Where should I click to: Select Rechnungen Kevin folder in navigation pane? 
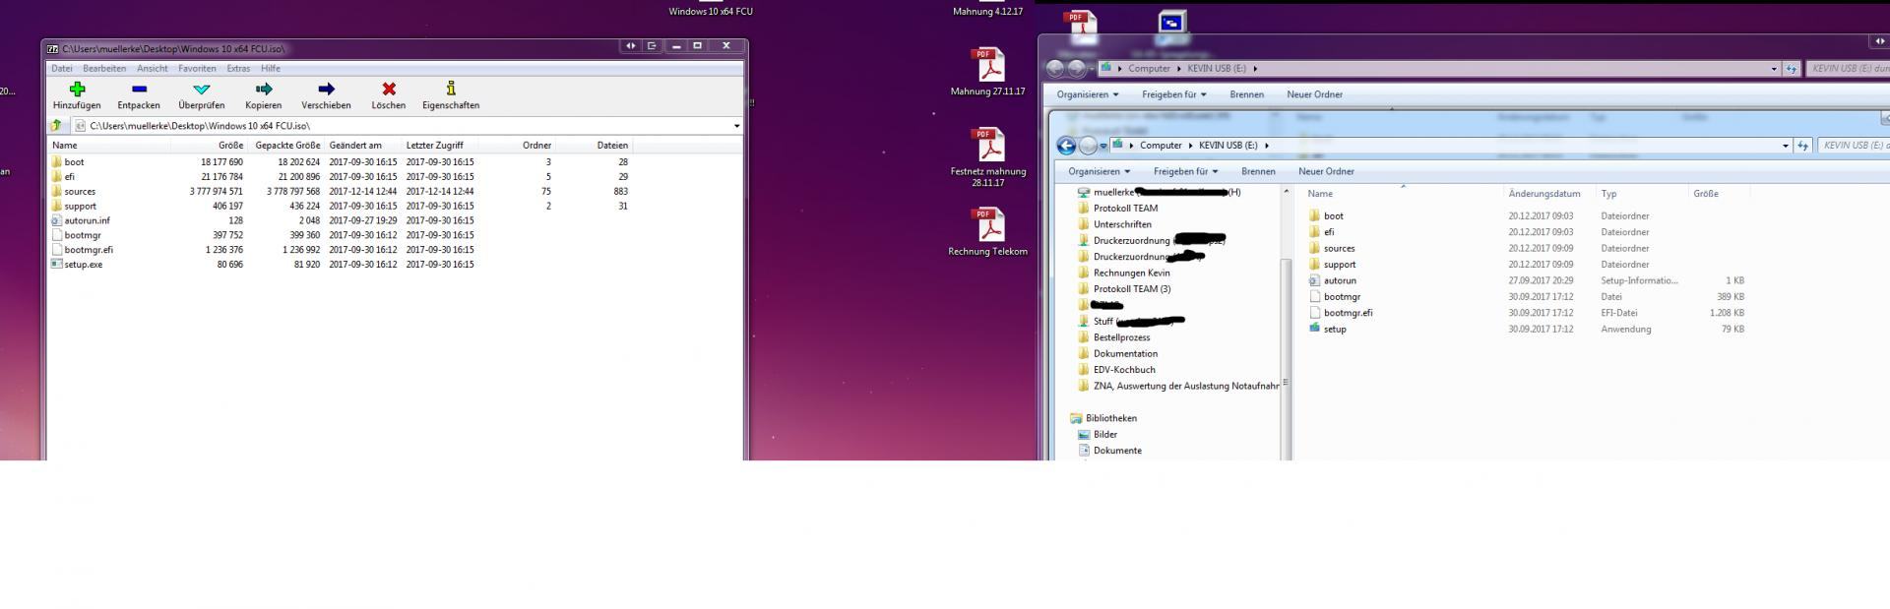[1124, 273]
